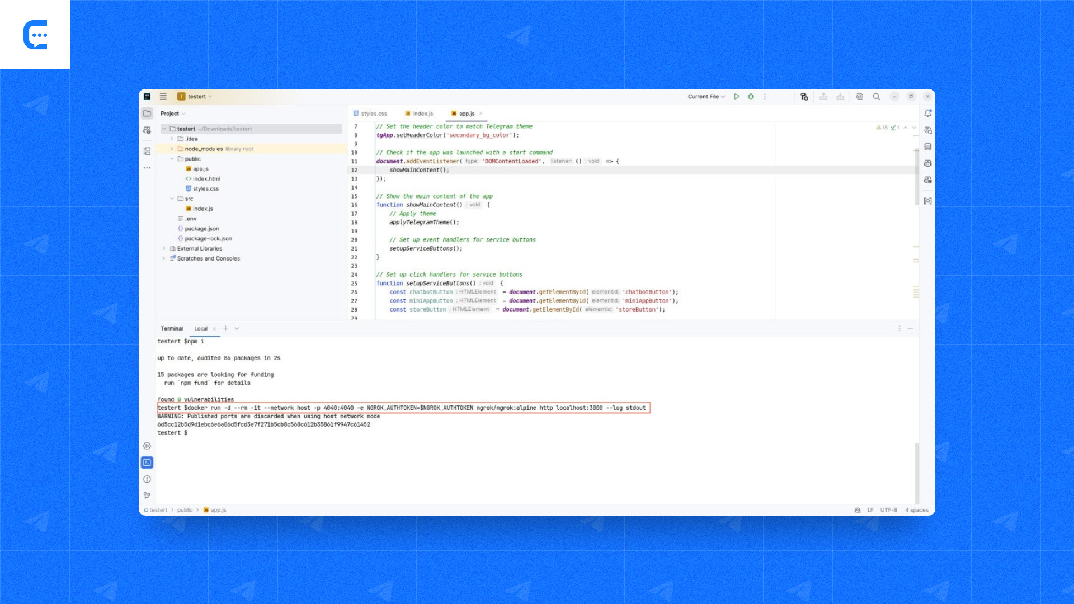
Task: Open the main hamburger menu
Action: [163, 97]
